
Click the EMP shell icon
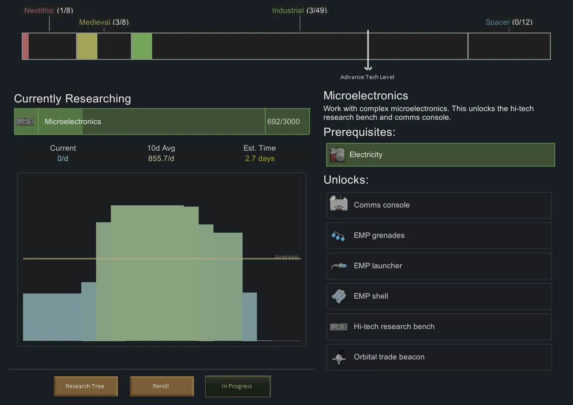[339, 296]
